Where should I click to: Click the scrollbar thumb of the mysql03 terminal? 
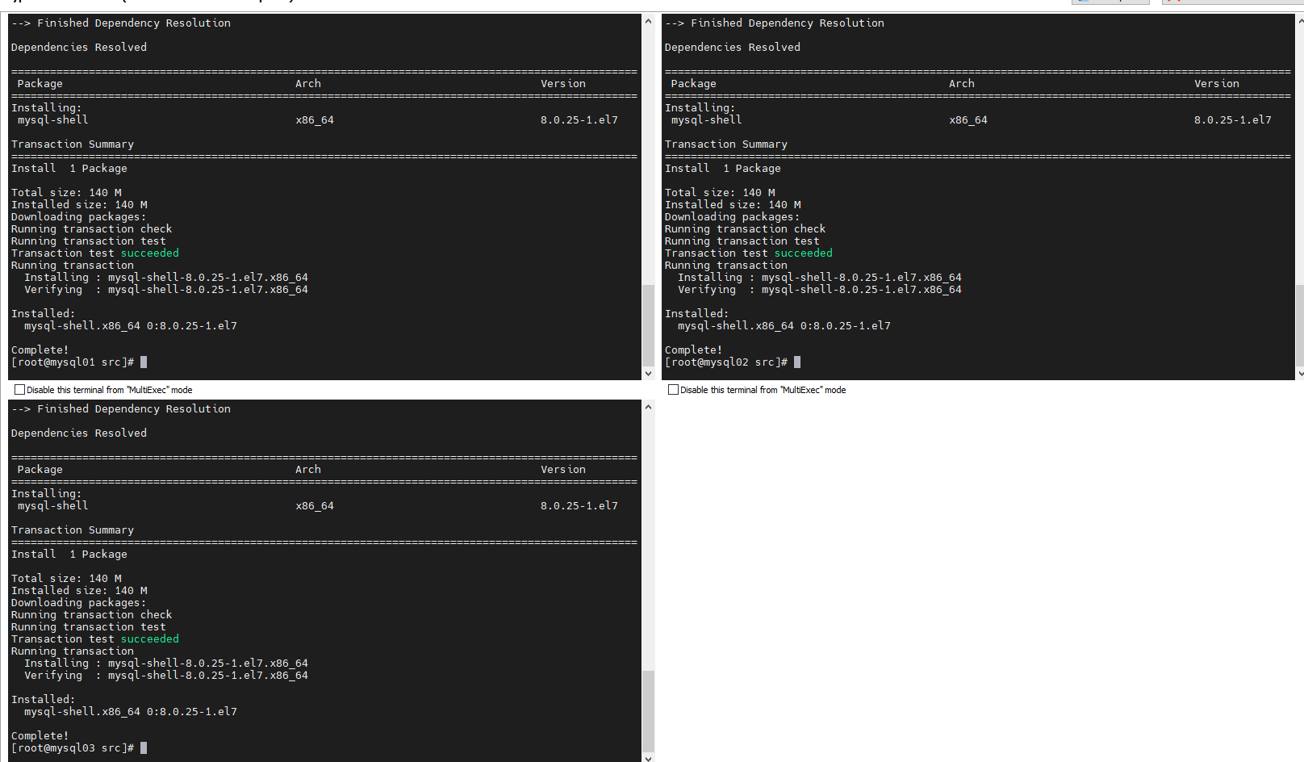(x=648, y=710)
